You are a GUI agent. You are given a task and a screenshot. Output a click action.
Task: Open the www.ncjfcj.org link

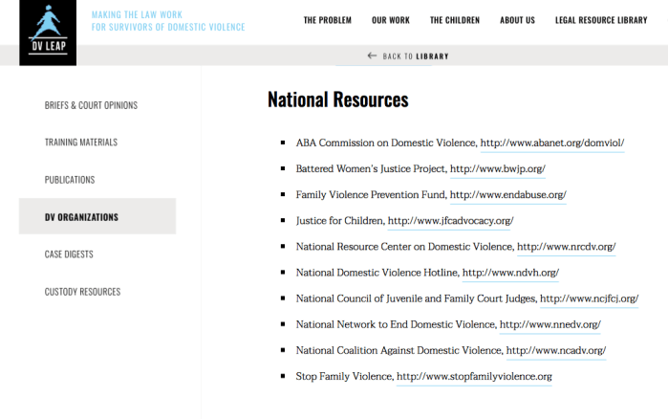(x=589, y=298)
